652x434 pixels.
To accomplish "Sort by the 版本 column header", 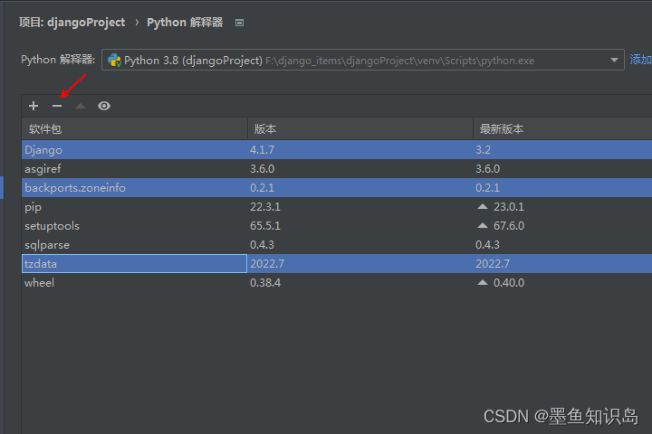I will [x=360, y=129].
